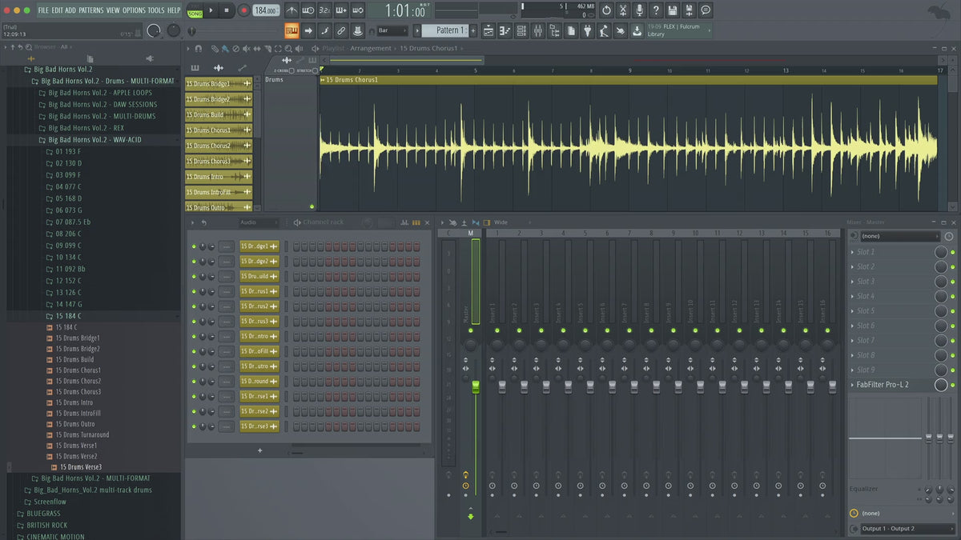Click the metronome icon
961x540 pixels.
(x=292, y=10)
